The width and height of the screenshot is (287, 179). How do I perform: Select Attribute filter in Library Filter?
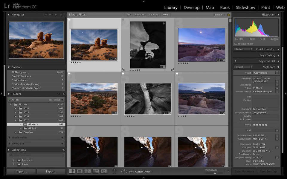point(139,15)
